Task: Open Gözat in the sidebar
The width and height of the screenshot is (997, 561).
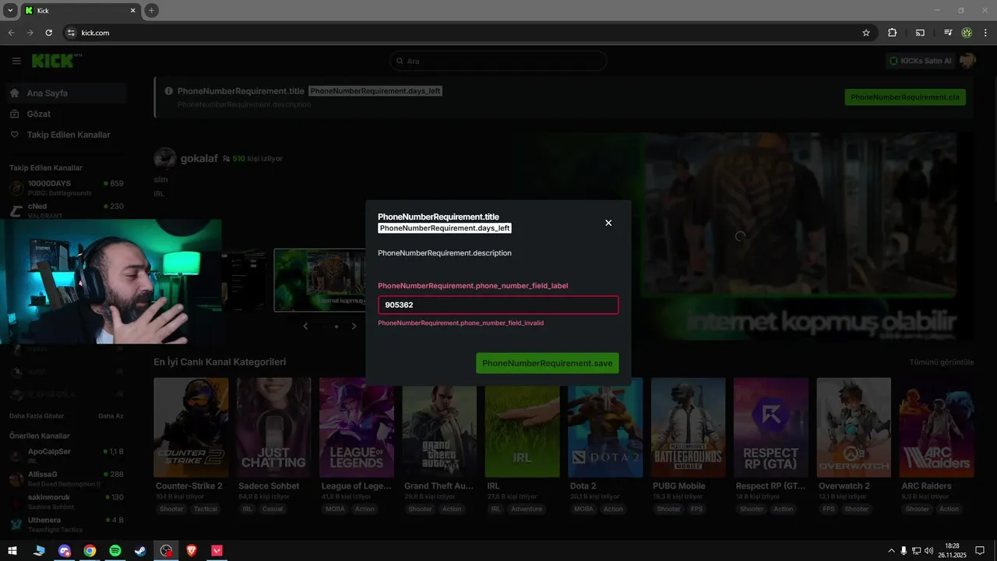Action: [65, 114]
